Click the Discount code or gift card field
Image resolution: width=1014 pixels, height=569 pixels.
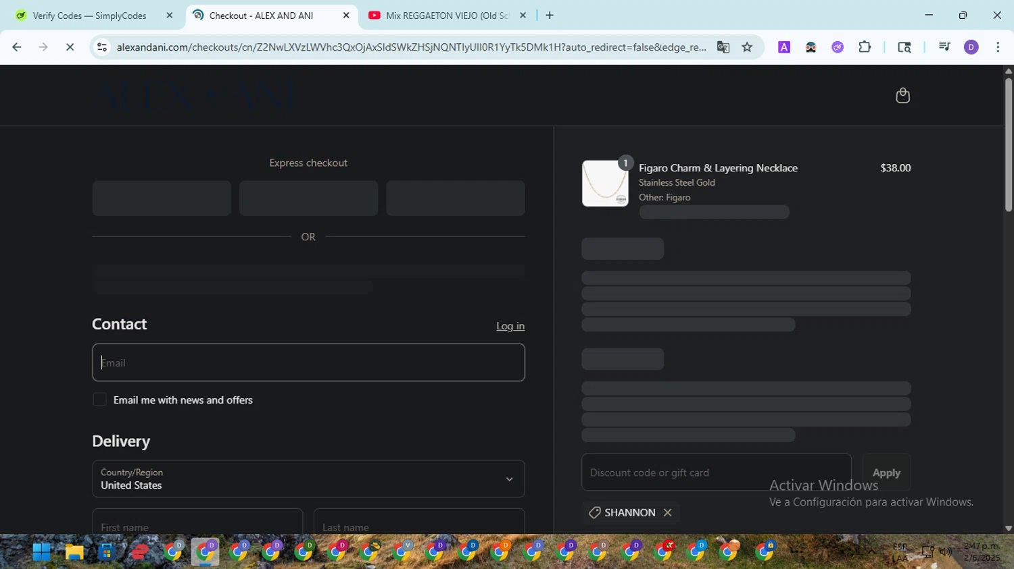point(717,472)
